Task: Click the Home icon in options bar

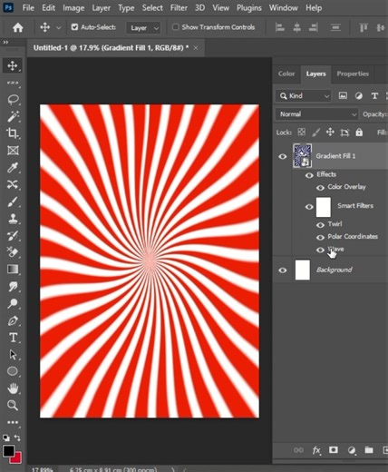Action: pos(18,27)
